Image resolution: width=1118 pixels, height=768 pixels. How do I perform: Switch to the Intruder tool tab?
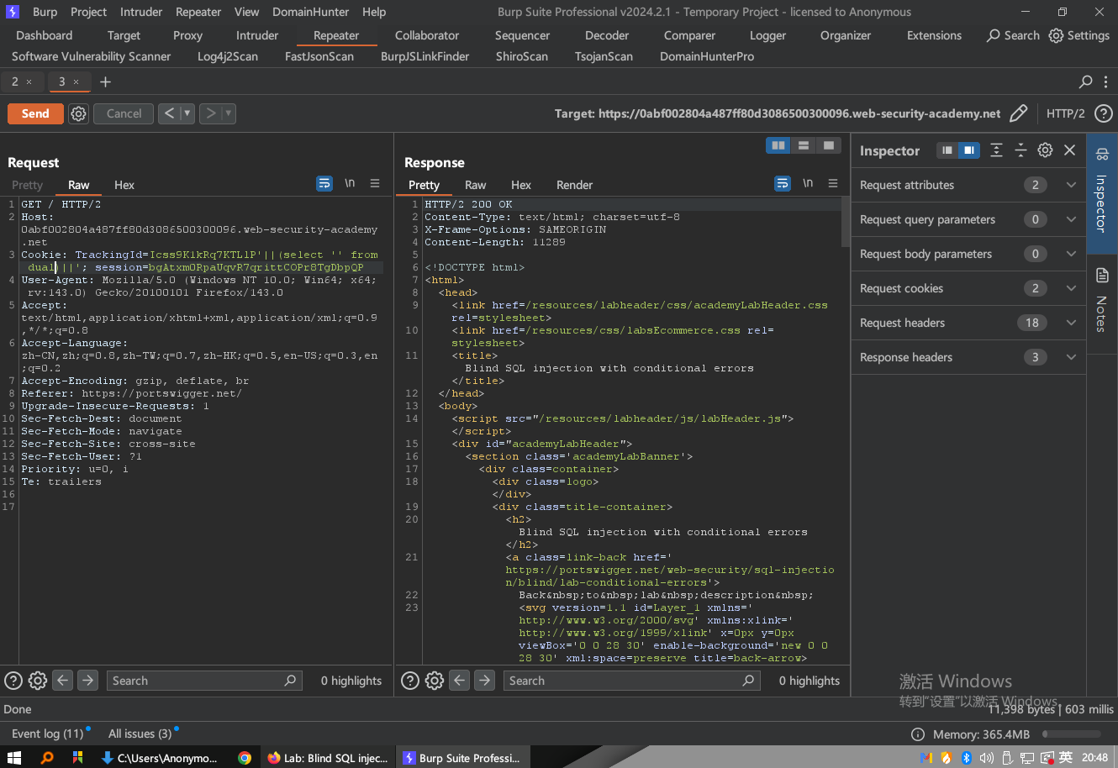click(x=256, y=35)
